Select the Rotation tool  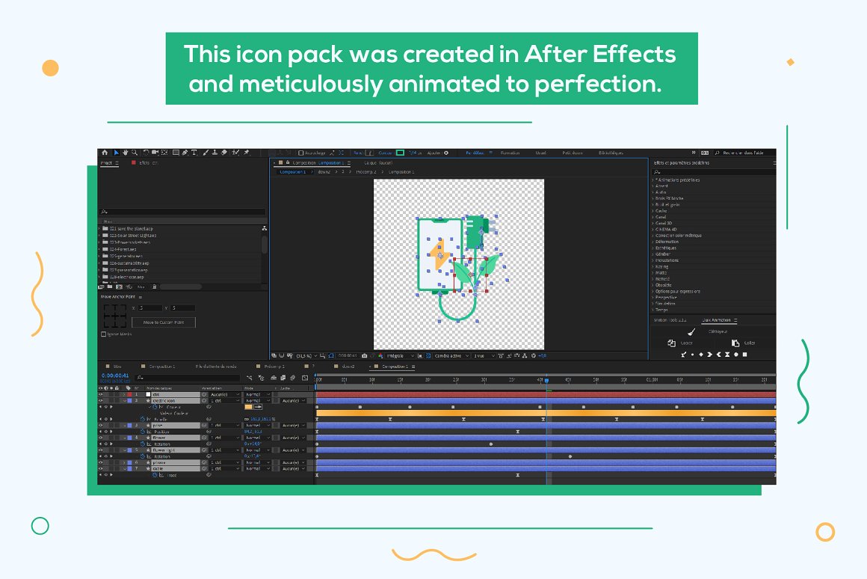[x=146, y=153]
